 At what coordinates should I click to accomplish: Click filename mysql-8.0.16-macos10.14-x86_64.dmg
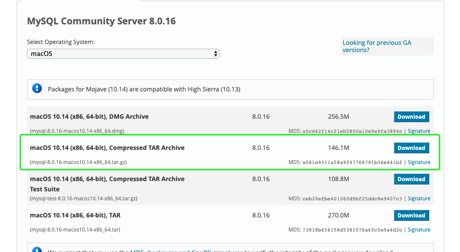[77, 131]
